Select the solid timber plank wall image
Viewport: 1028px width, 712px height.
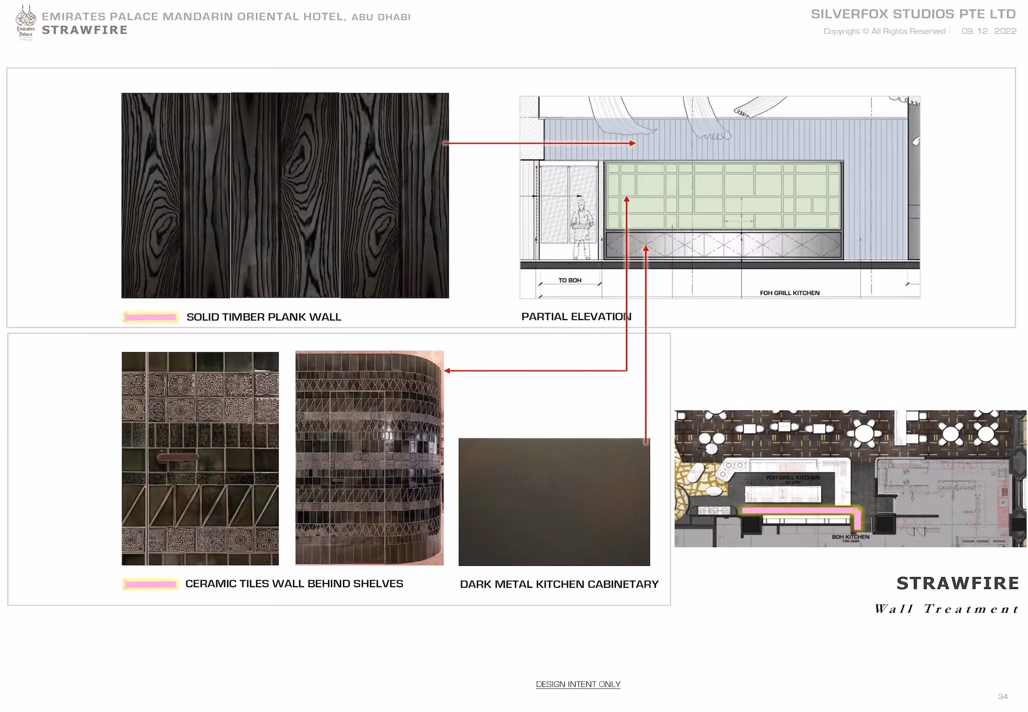pyautogui.click(x=285, y=195)
